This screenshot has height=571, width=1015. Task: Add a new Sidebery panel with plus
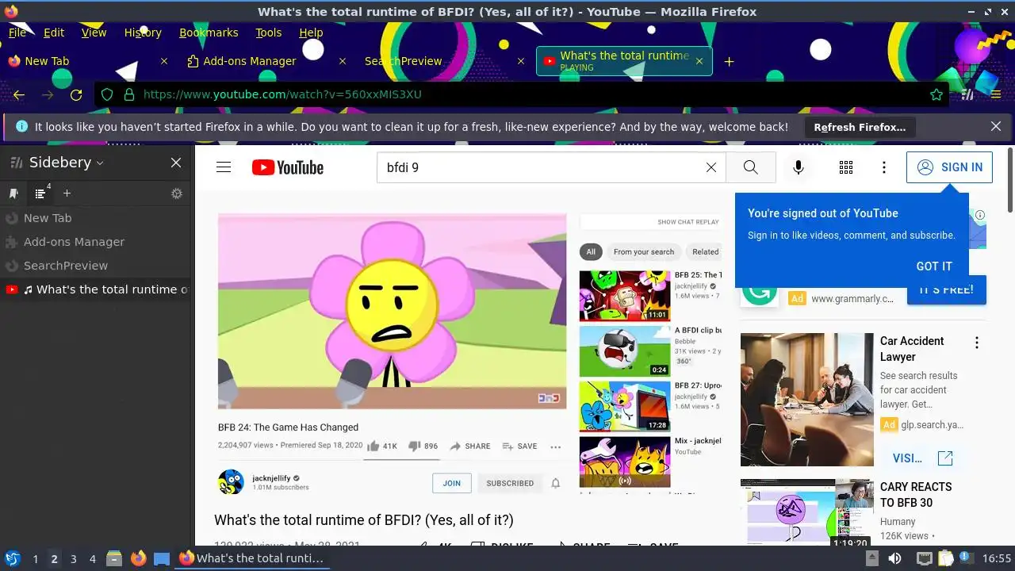pos(67,194)
